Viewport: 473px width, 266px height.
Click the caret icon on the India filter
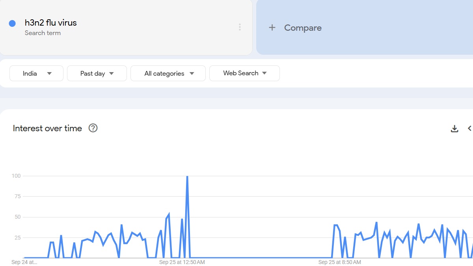[49, 73]
